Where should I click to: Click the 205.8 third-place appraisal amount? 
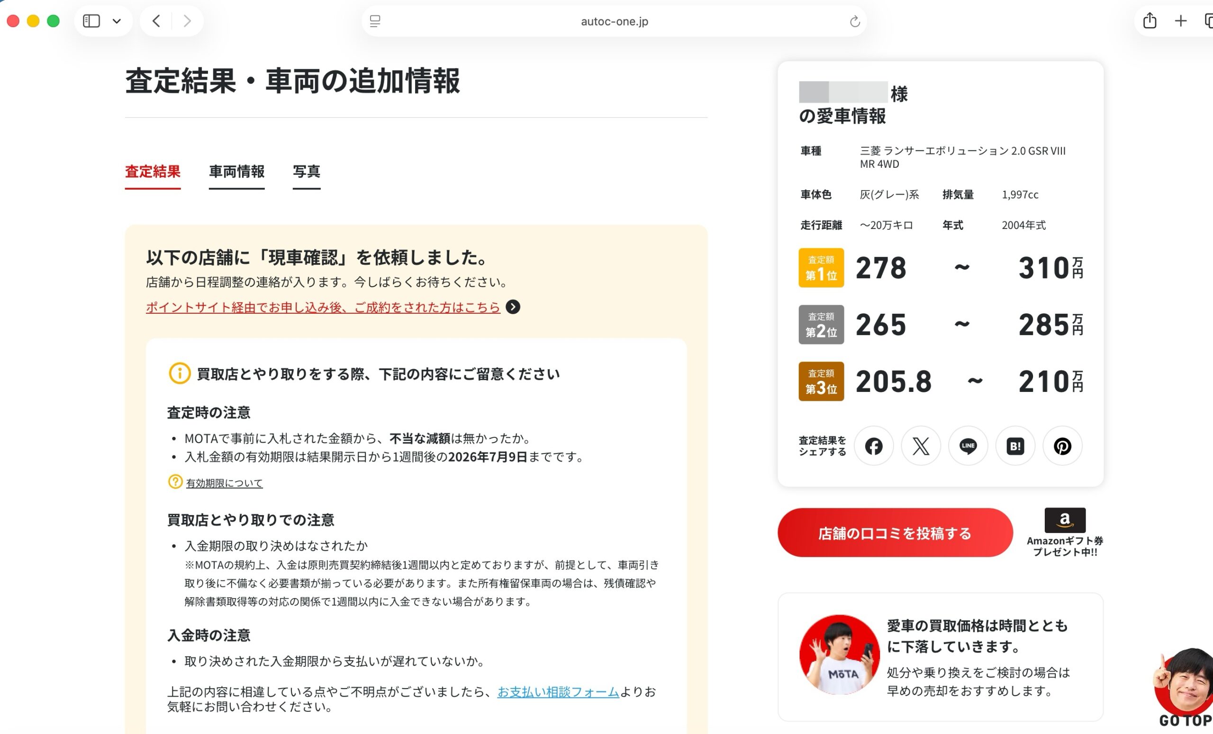[x=894, y=381]
